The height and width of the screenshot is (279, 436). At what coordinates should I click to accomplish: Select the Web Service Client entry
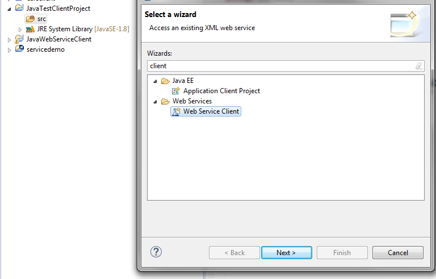coord(211,111)
